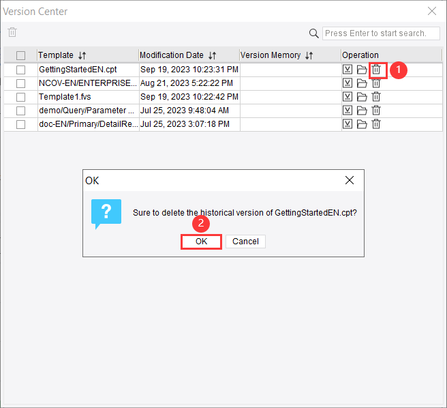This screenshot has height=408, width=447.
Task: Check the GettingStartedEN.cpt row checkbox
Action: coord(20,70)
